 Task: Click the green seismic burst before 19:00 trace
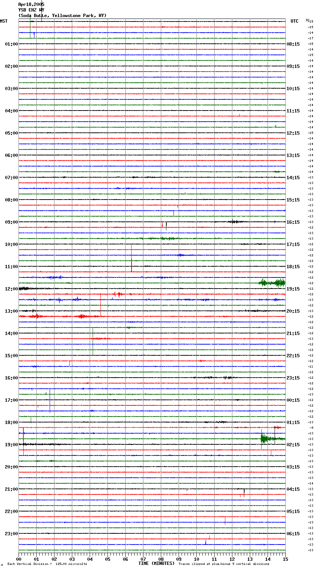(x=272, y=439)
